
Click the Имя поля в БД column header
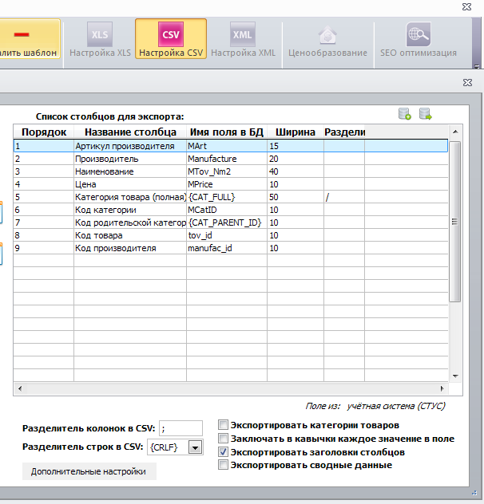(227, 132)
